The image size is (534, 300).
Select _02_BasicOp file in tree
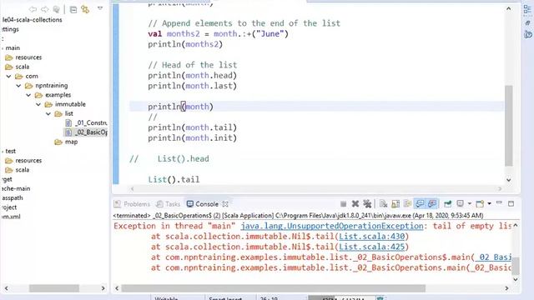point(86,132)
